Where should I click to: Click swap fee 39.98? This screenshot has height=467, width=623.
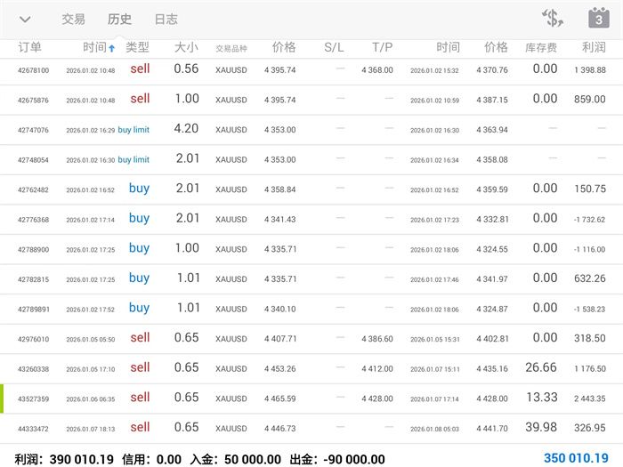[541, 427]
